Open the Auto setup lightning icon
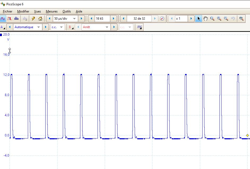250x169 pixels. 33,19
